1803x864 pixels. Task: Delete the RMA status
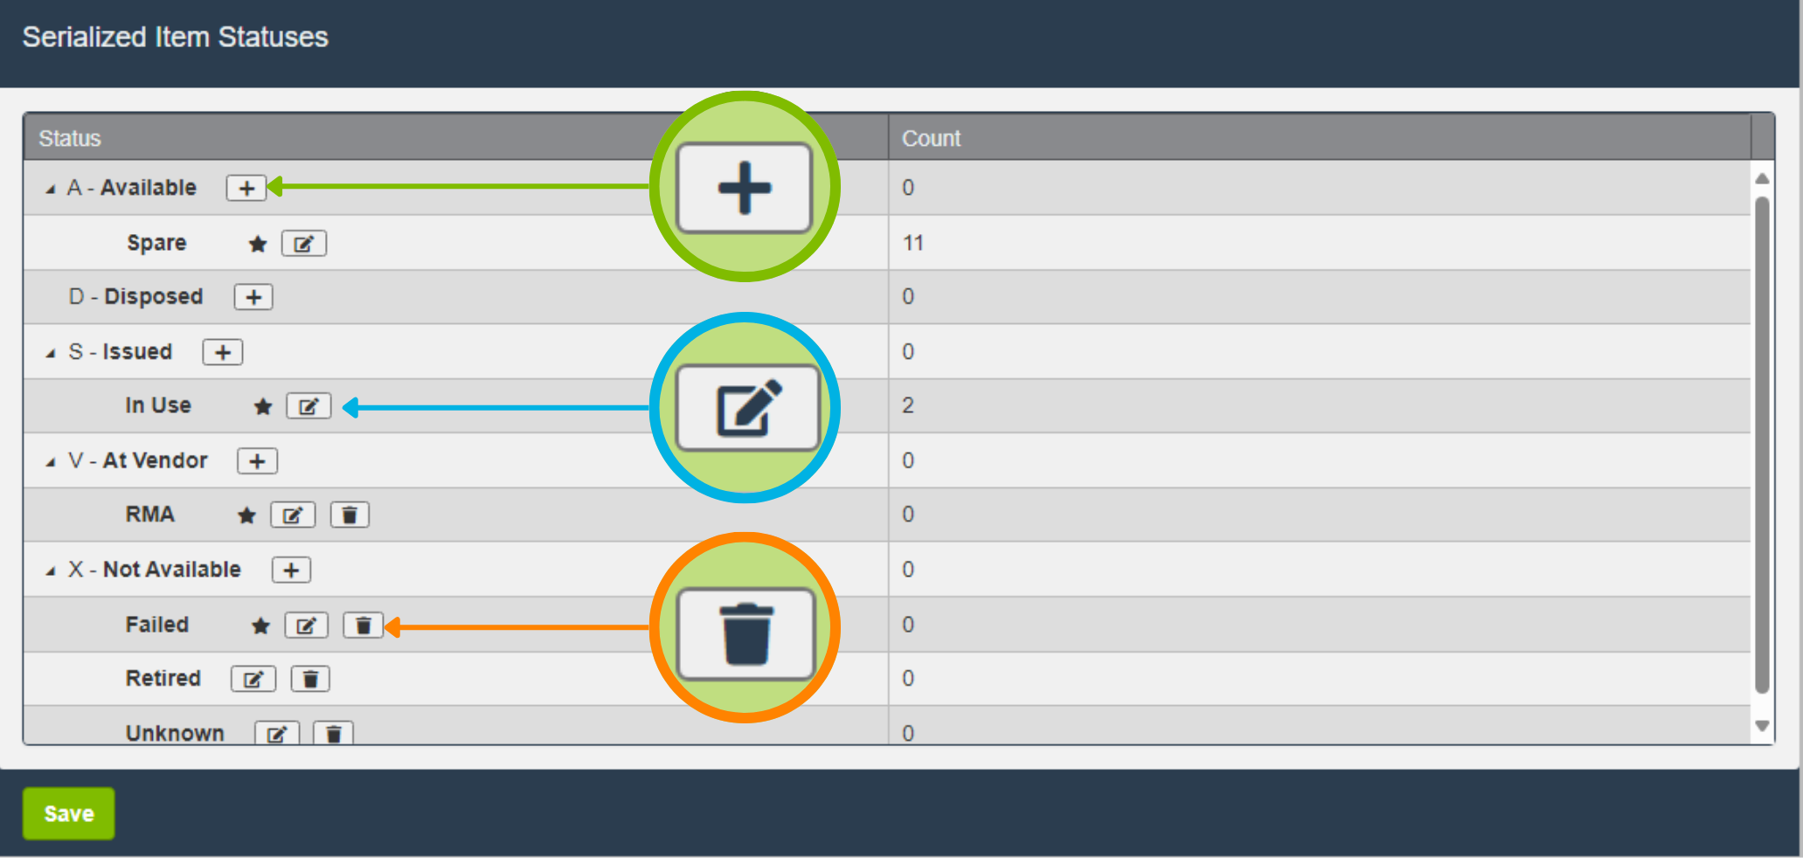tap(350, 515)
